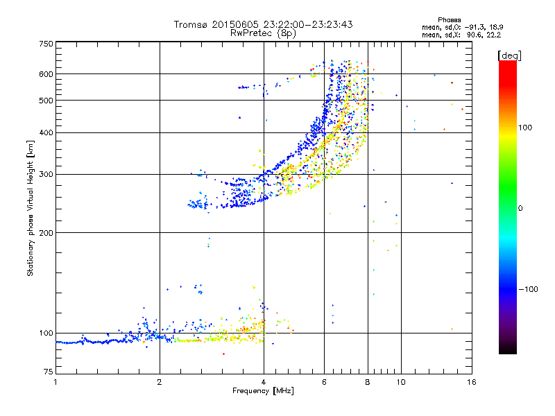Click the 'RwPretec (8p)' subtitle
555x416 pixels.
coord(263,33)
